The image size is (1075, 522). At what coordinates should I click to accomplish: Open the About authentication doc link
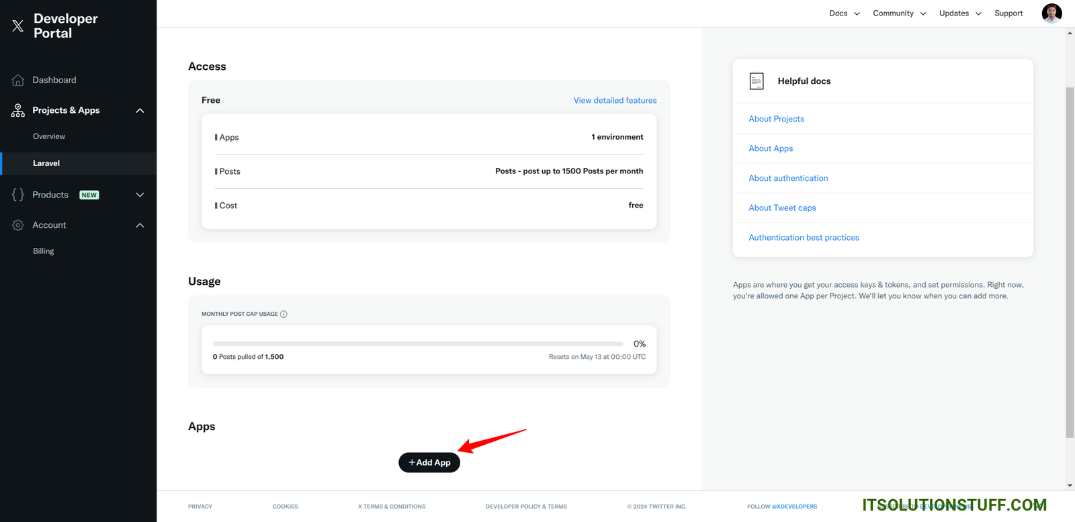(x=788, y=178)
